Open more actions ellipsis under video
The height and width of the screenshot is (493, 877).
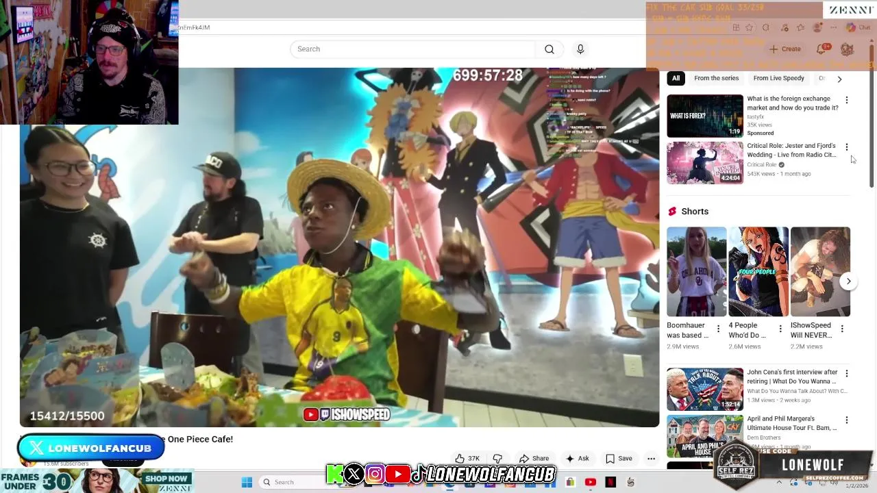pos(651,459)
